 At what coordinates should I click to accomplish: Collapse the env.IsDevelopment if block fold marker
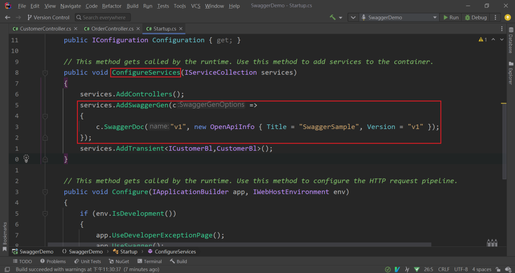click(45, 214)
